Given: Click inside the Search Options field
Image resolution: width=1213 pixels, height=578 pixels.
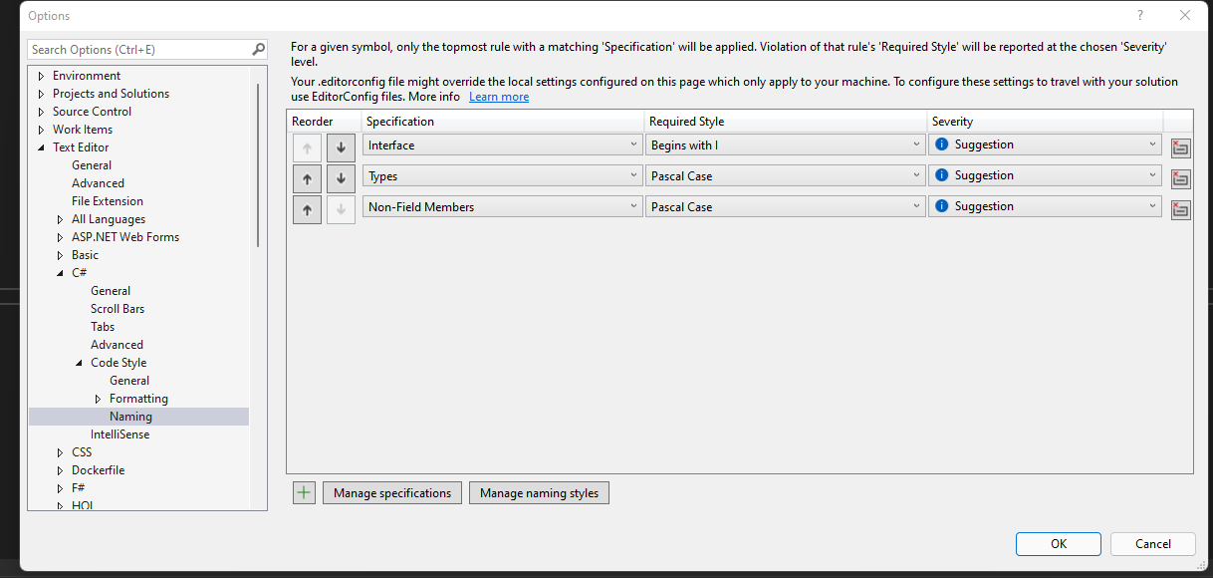Looking at the screenshot, I should coord(129,49).
